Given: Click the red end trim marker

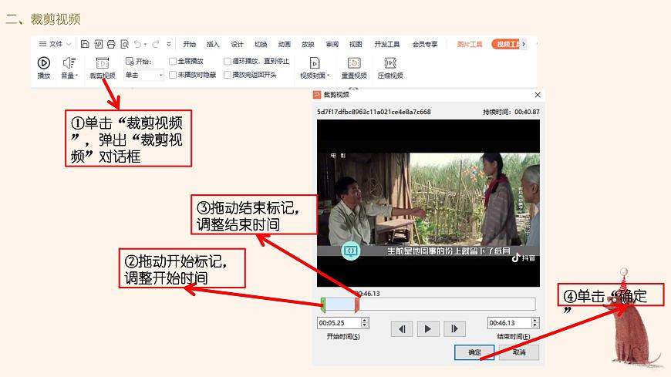Looking at the screenshot, I should coord(357,305).
